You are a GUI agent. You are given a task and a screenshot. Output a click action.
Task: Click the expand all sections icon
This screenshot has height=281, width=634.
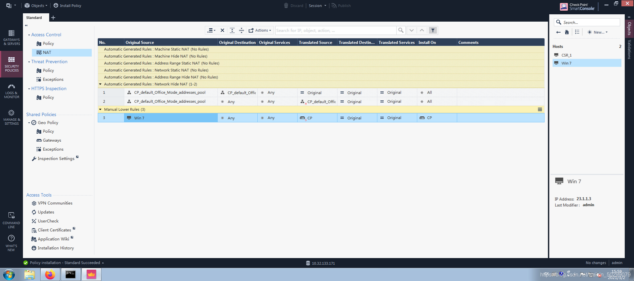pos(232,30)
